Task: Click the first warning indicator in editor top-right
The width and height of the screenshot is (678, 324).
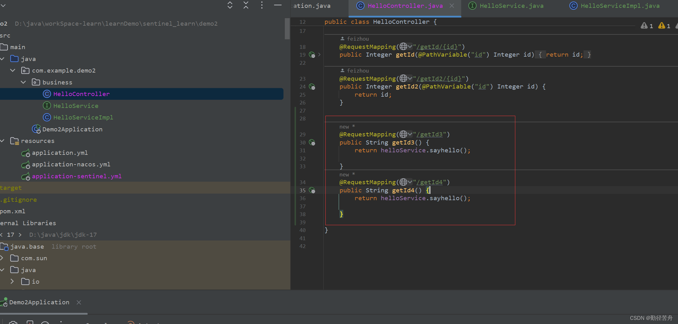Action: click(x=647, y=26)
